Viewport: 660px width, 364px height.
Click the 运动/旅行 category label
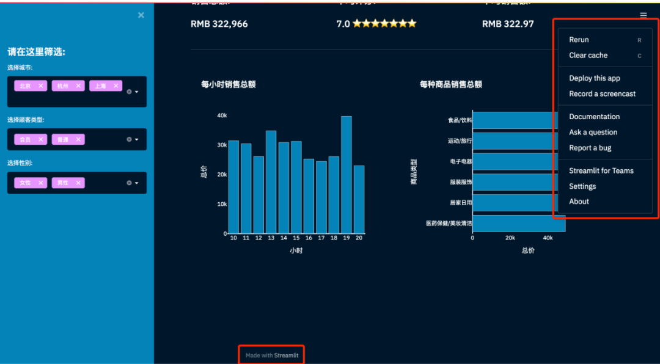pyautogui.click(x=460, y=141)
